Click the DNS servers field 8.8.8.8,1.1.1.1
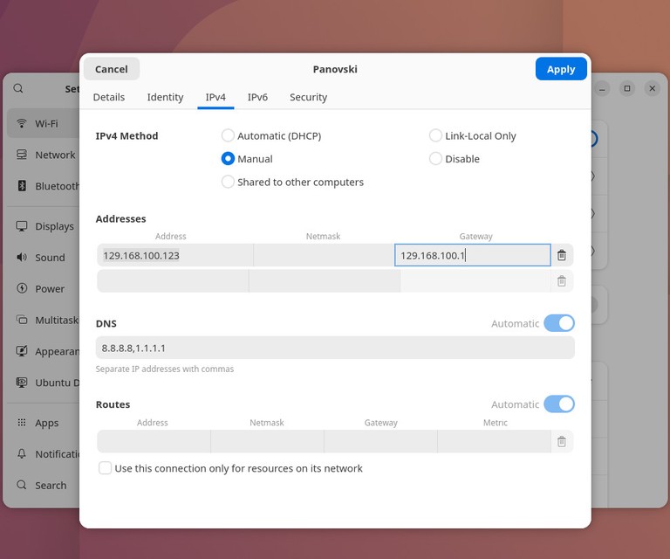 point(335,348)
